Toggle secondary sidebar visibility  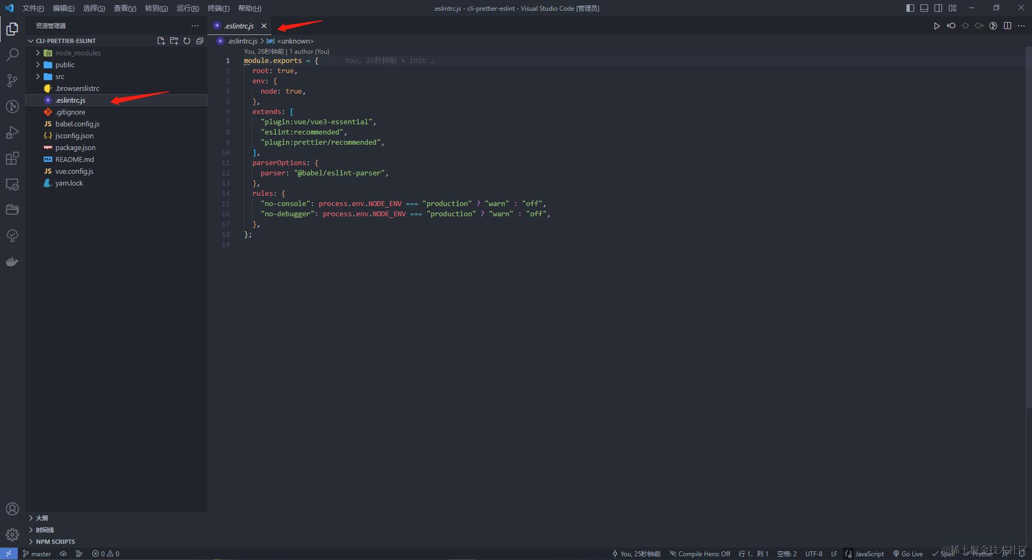[938, 8]
